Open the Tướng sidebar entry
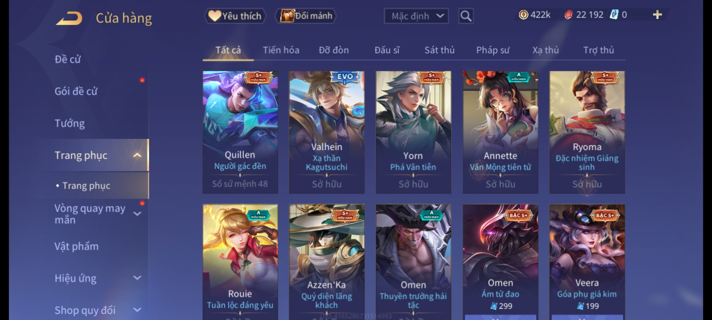 pos(70,123)
